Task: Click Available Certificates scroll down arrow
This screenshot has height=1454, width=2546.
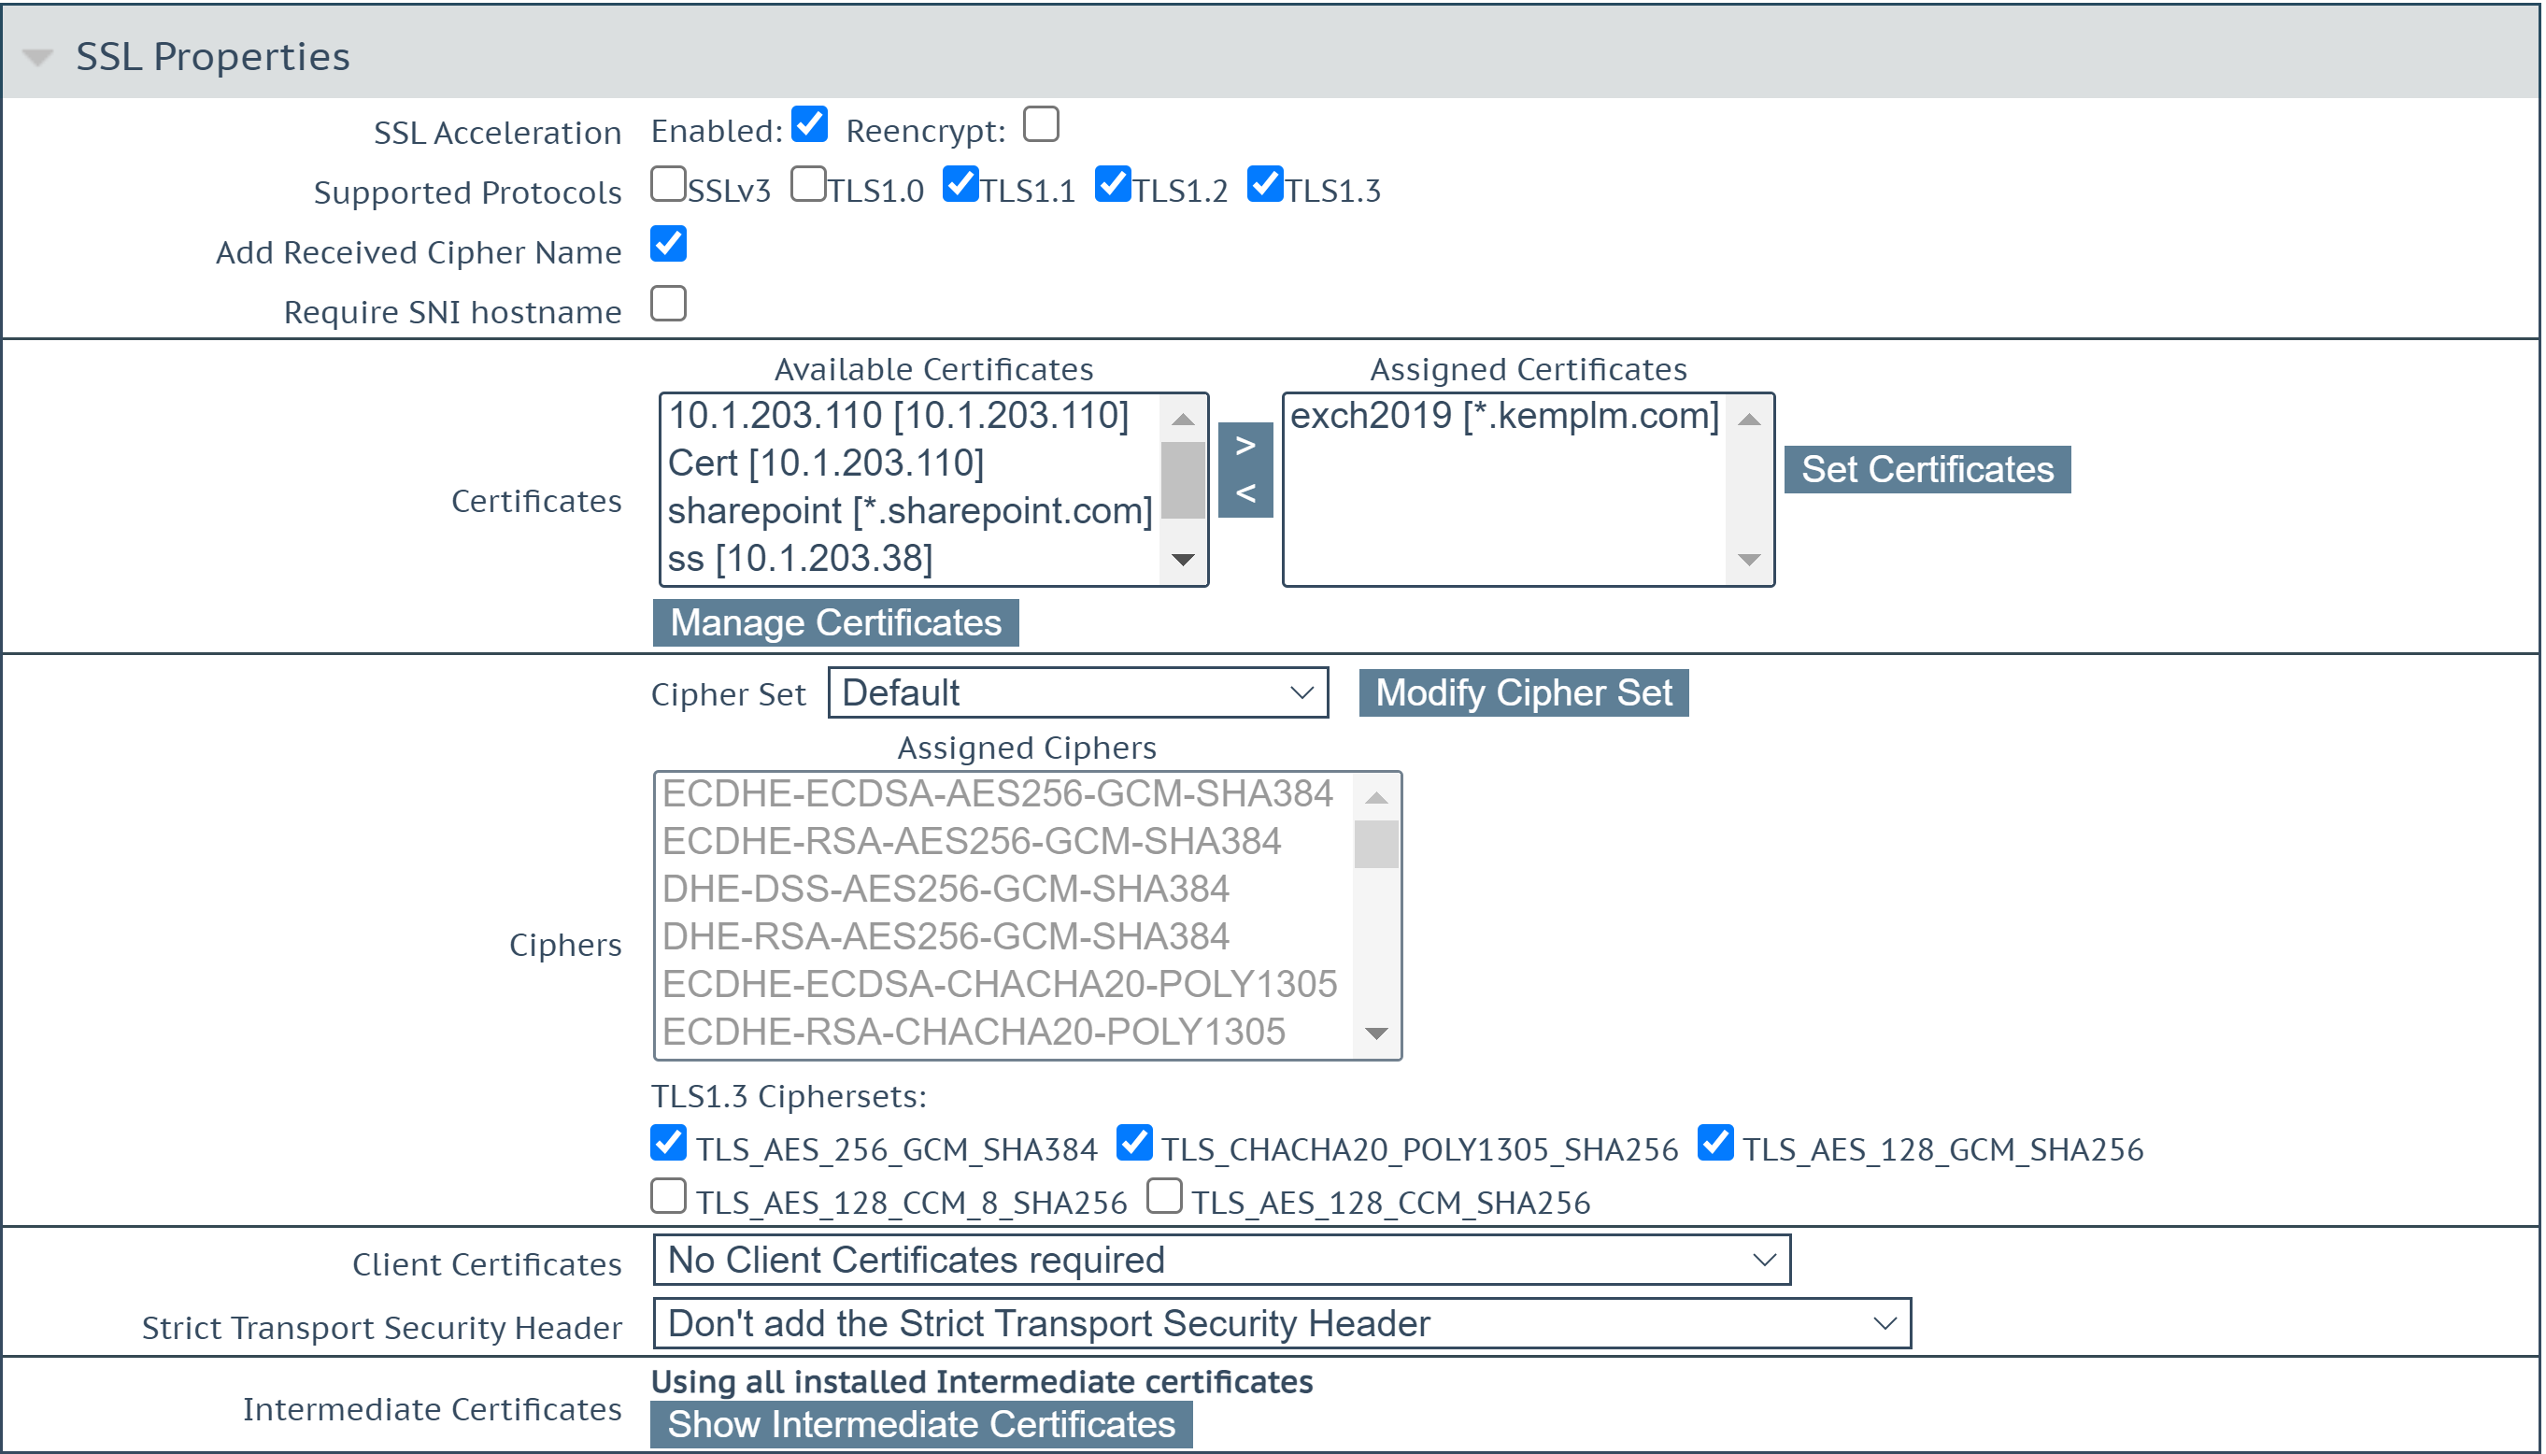Action: [1183, 561]
